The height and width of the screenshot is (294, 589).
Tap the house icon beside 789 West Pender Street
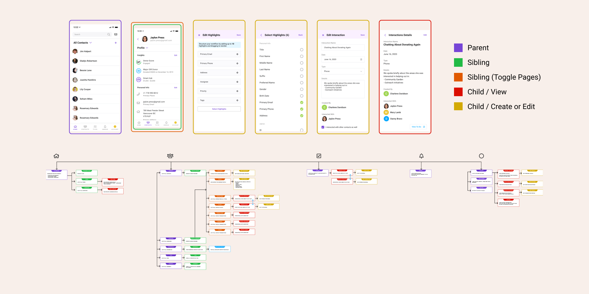(x=138, y=112)
